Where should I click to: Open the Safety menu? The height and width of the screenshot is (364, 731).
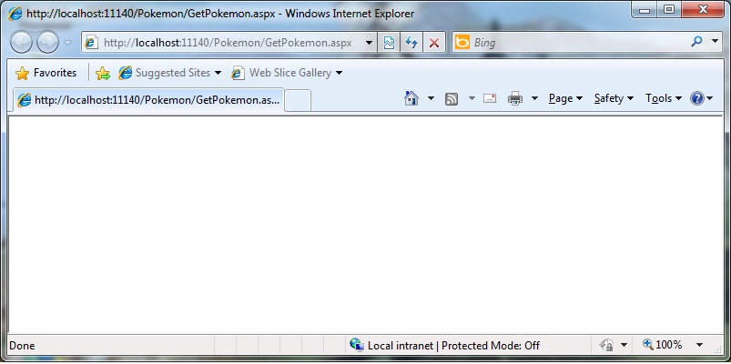coord(614,98)
